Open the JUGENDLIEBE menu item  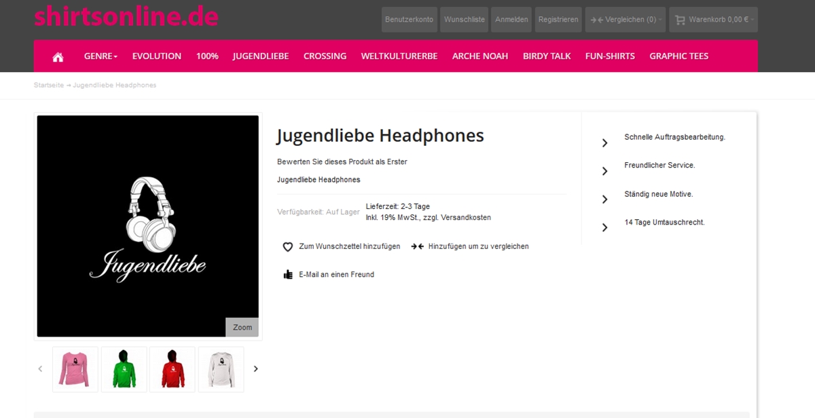pos(261,56)
